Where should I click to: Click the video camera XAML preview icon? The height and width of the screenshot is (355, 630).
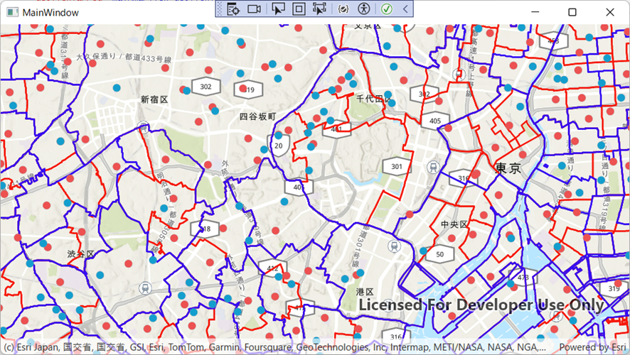(254, 9)
